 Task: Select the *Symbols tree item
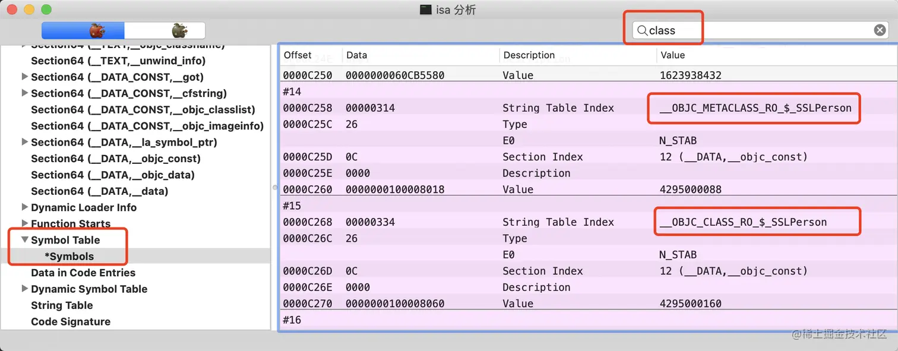pyautogui.click(x=69, y=257)
